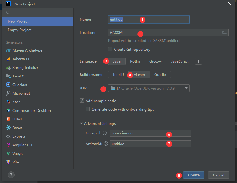
Task: Choose Angular CLI generator label
Action: (22, 145)
